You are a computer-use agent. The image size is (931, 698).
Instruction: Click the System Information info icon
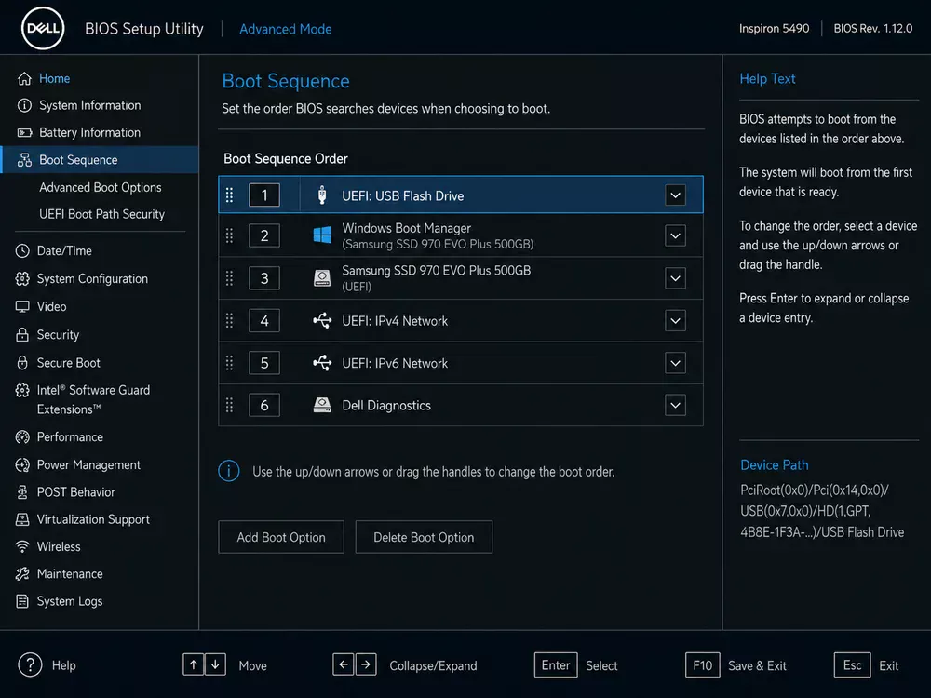(x=24, y=106)
